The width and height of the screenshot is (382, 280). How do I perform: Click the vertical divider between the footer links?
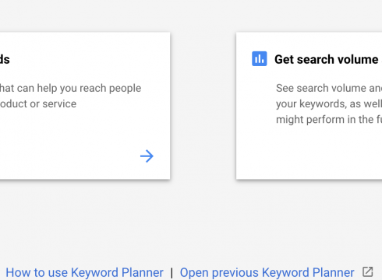tap(172, 273)
